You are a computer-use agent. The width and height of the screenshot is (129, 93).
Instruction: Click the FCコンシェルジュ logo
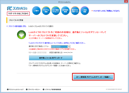click(17, 8)
